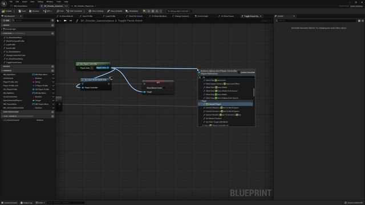Open the Window menu
The image size is (365, 205).
click(x=50, y=2)
